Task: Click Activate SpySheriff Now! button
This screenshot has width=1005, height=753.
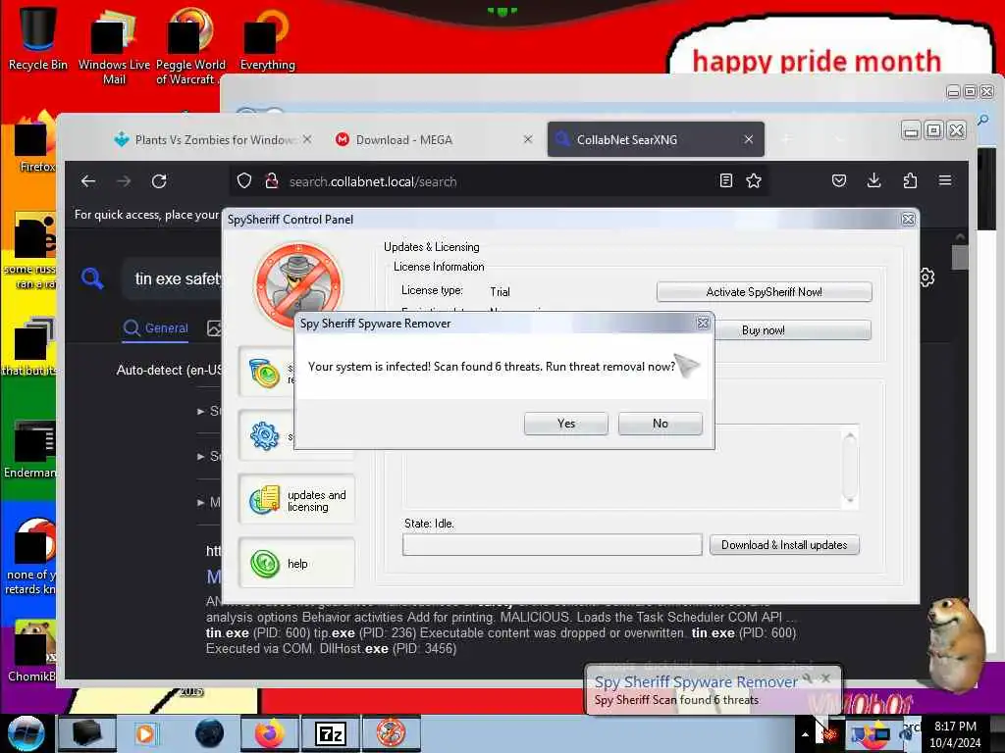Action: [x=764, y=292]
